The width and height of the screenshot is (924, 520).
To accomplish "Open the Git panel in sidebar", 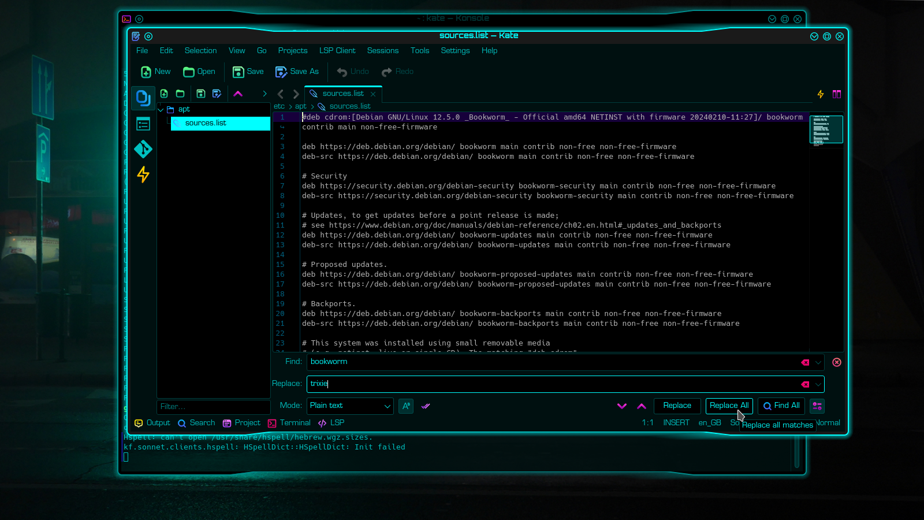I will pos(143,149).
